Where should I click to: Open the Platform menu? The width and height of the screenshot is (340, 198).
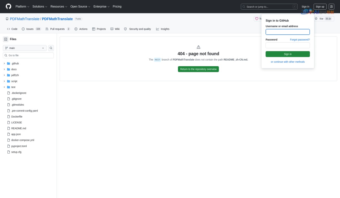[x=22, y=7]
